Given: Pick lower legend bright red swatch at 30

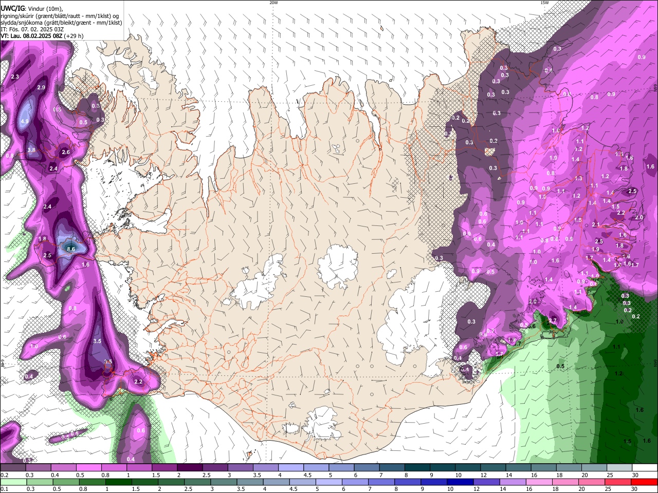Looking at the screenshot, I should pyautogui.click(x=644, y=482).
